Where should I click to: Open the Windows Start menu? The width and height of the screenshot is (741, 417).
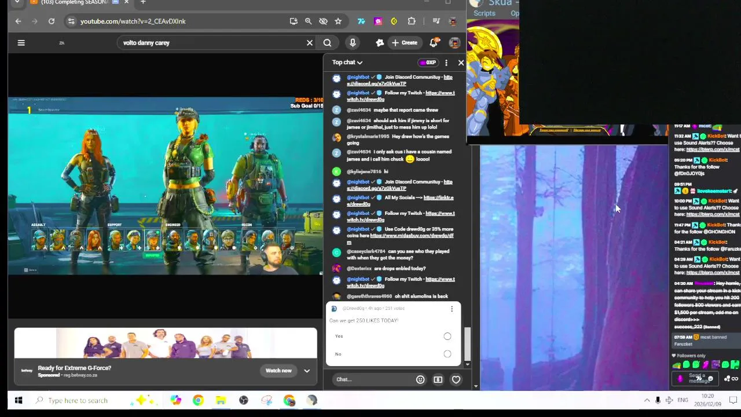tap(18, 400)
